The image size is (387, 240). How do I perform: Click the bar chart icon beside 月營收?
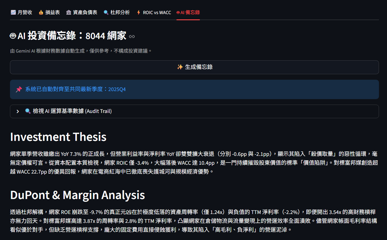(x=13, y=12)
